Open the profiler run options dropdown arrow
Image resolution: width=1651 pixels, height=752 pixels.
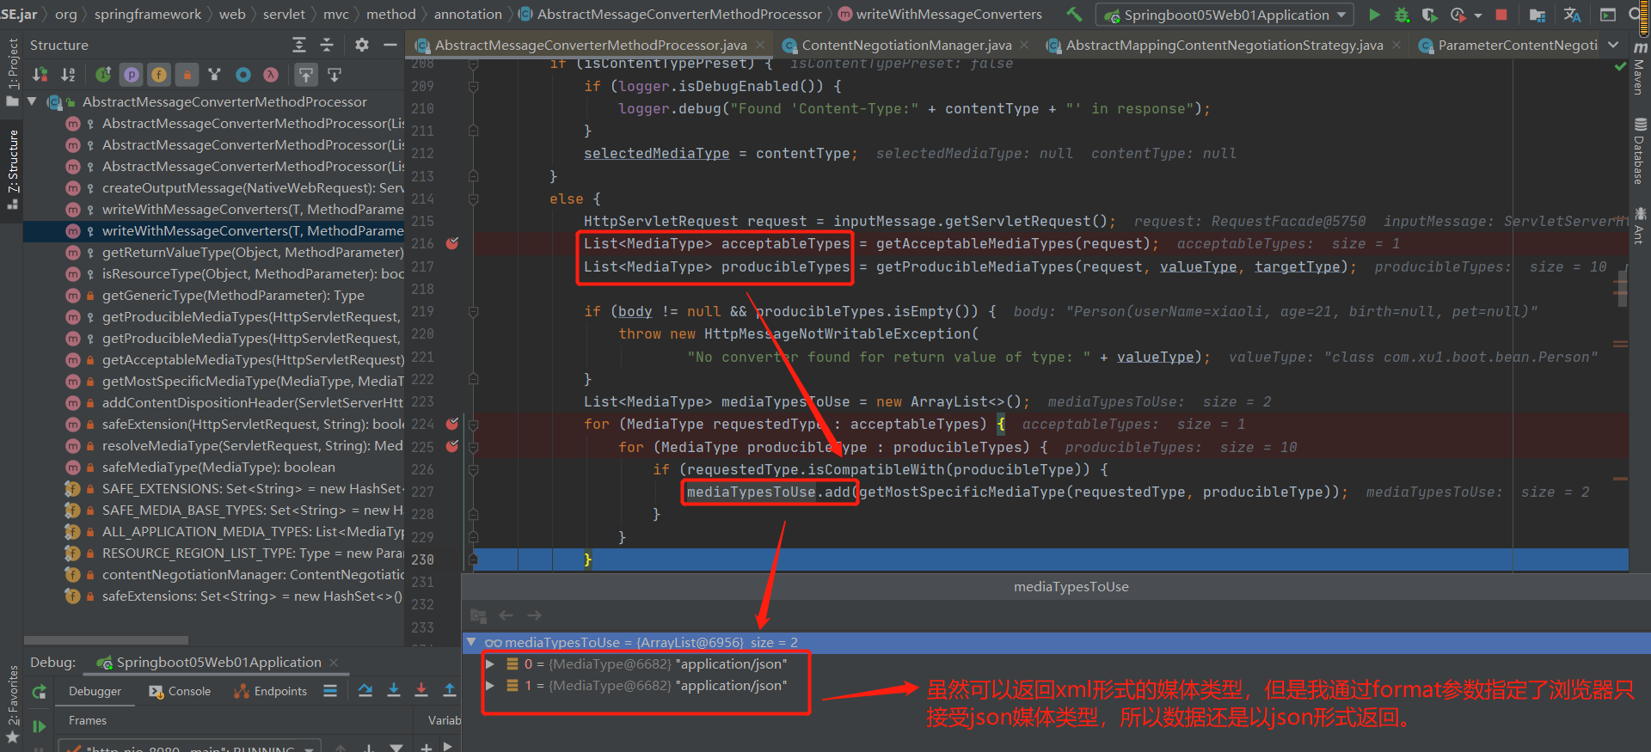pyautogui.click(x=1477, y=15)
